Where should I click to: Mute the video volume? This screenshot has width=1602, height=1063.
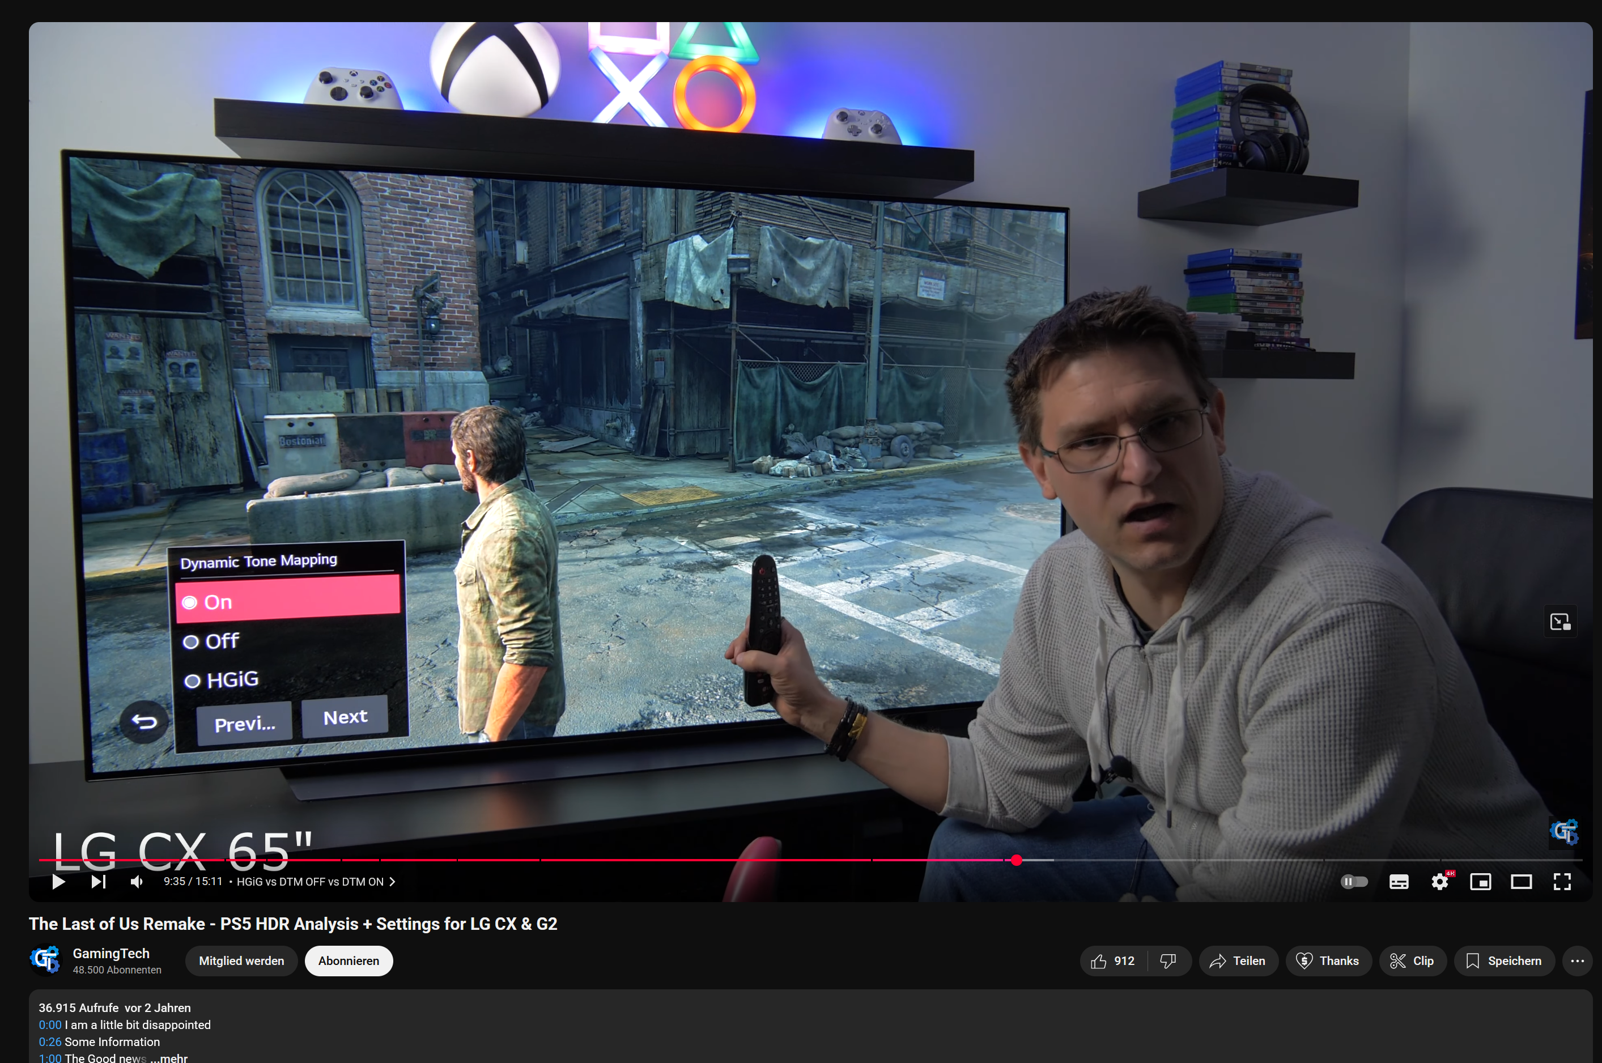click(136, 881)
